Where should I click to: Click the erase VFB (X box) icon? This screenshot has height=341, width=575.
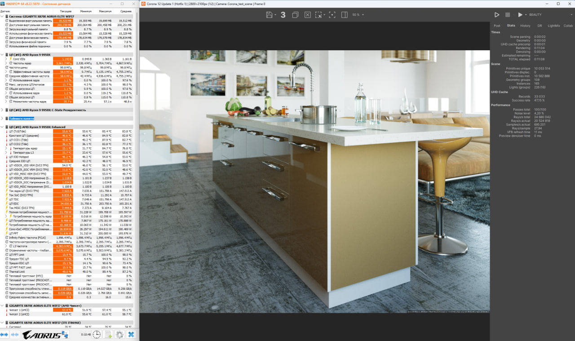tap(307, 15)
